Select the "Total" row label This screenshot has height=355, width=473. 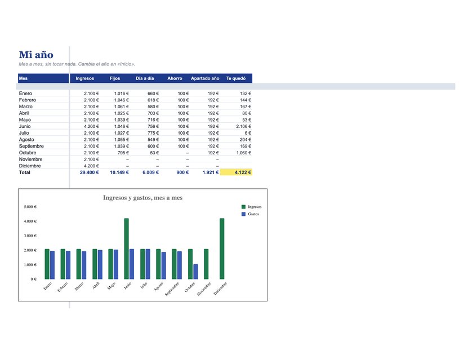point(25,172)
